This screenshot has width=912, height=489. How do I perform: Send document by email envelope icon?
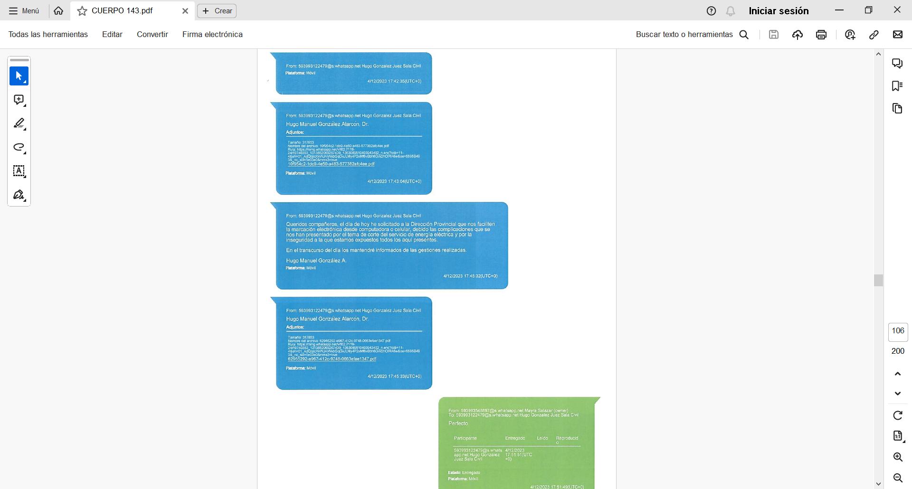point(898,34)
